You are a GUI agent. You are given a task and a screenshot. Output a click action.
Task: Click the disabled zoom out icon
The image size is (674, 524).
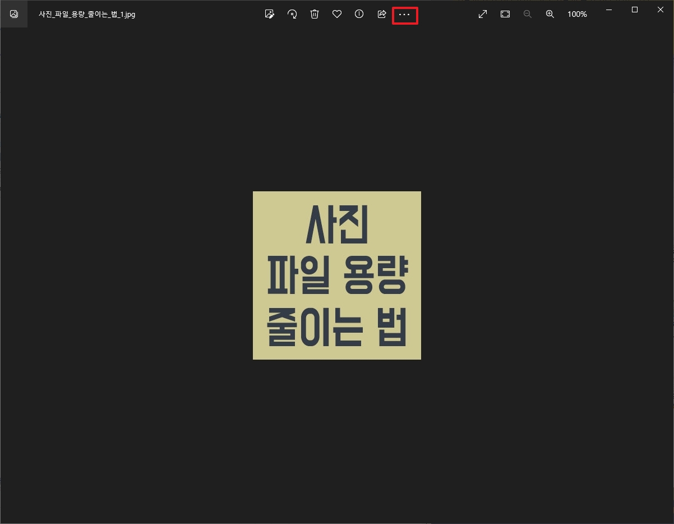point(527,14)
